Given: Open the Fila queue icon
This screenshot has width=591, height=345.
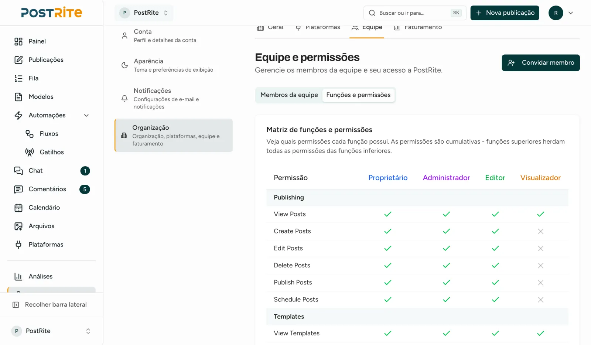Looking at the screenshot, I should click(x=18, y=78).
